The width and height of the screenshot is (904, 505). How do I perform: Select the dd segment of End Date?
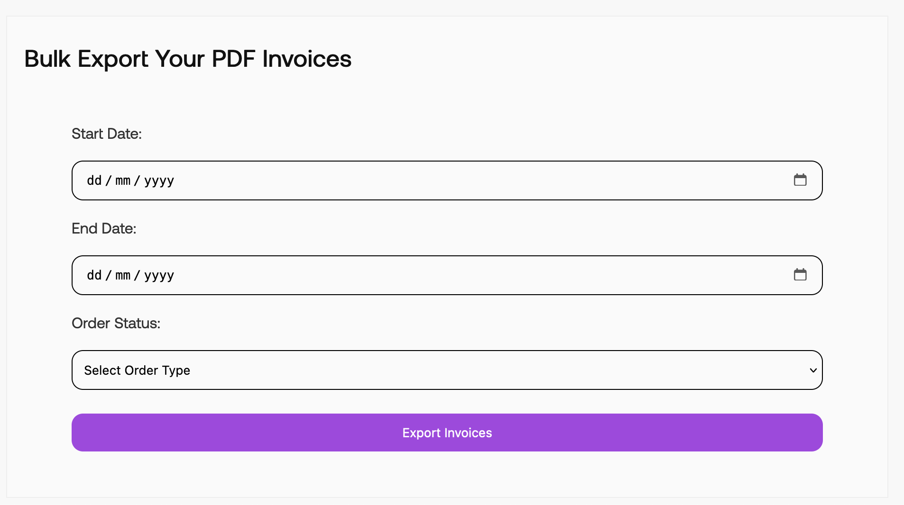point(94,275)
